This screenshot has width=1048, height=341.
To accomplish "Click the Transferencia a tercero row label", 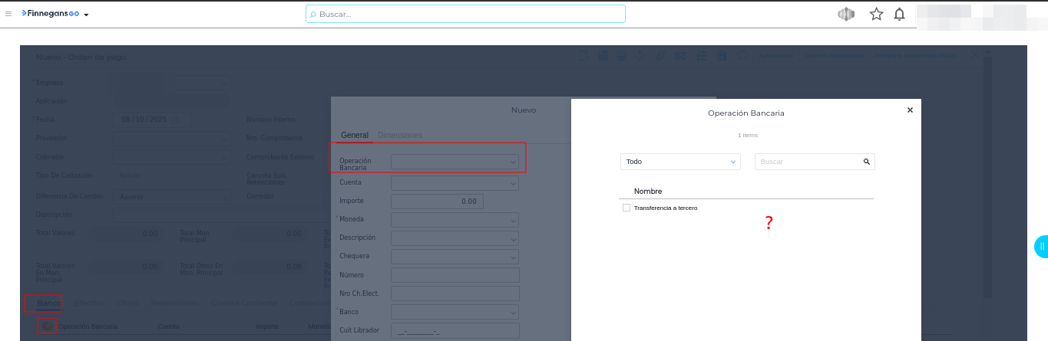I will tap(665, 208).
